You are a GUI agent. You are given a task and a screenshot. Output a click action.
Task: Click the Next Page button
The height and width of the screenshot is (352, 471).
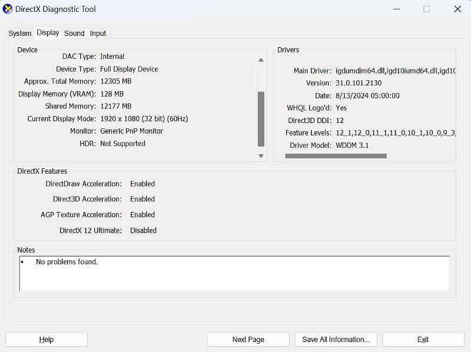click(248, 340)
